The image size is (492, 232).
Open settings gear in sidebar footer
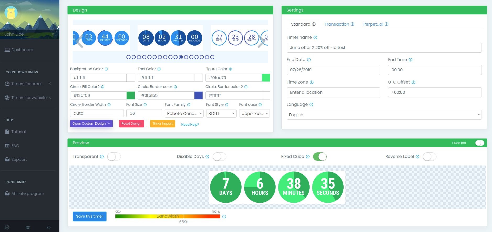click(x=7, y=227)
